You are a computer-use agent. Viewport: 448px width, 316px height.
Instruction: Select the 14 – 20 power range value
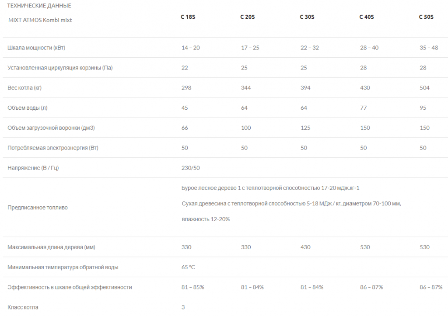(191, 48)
